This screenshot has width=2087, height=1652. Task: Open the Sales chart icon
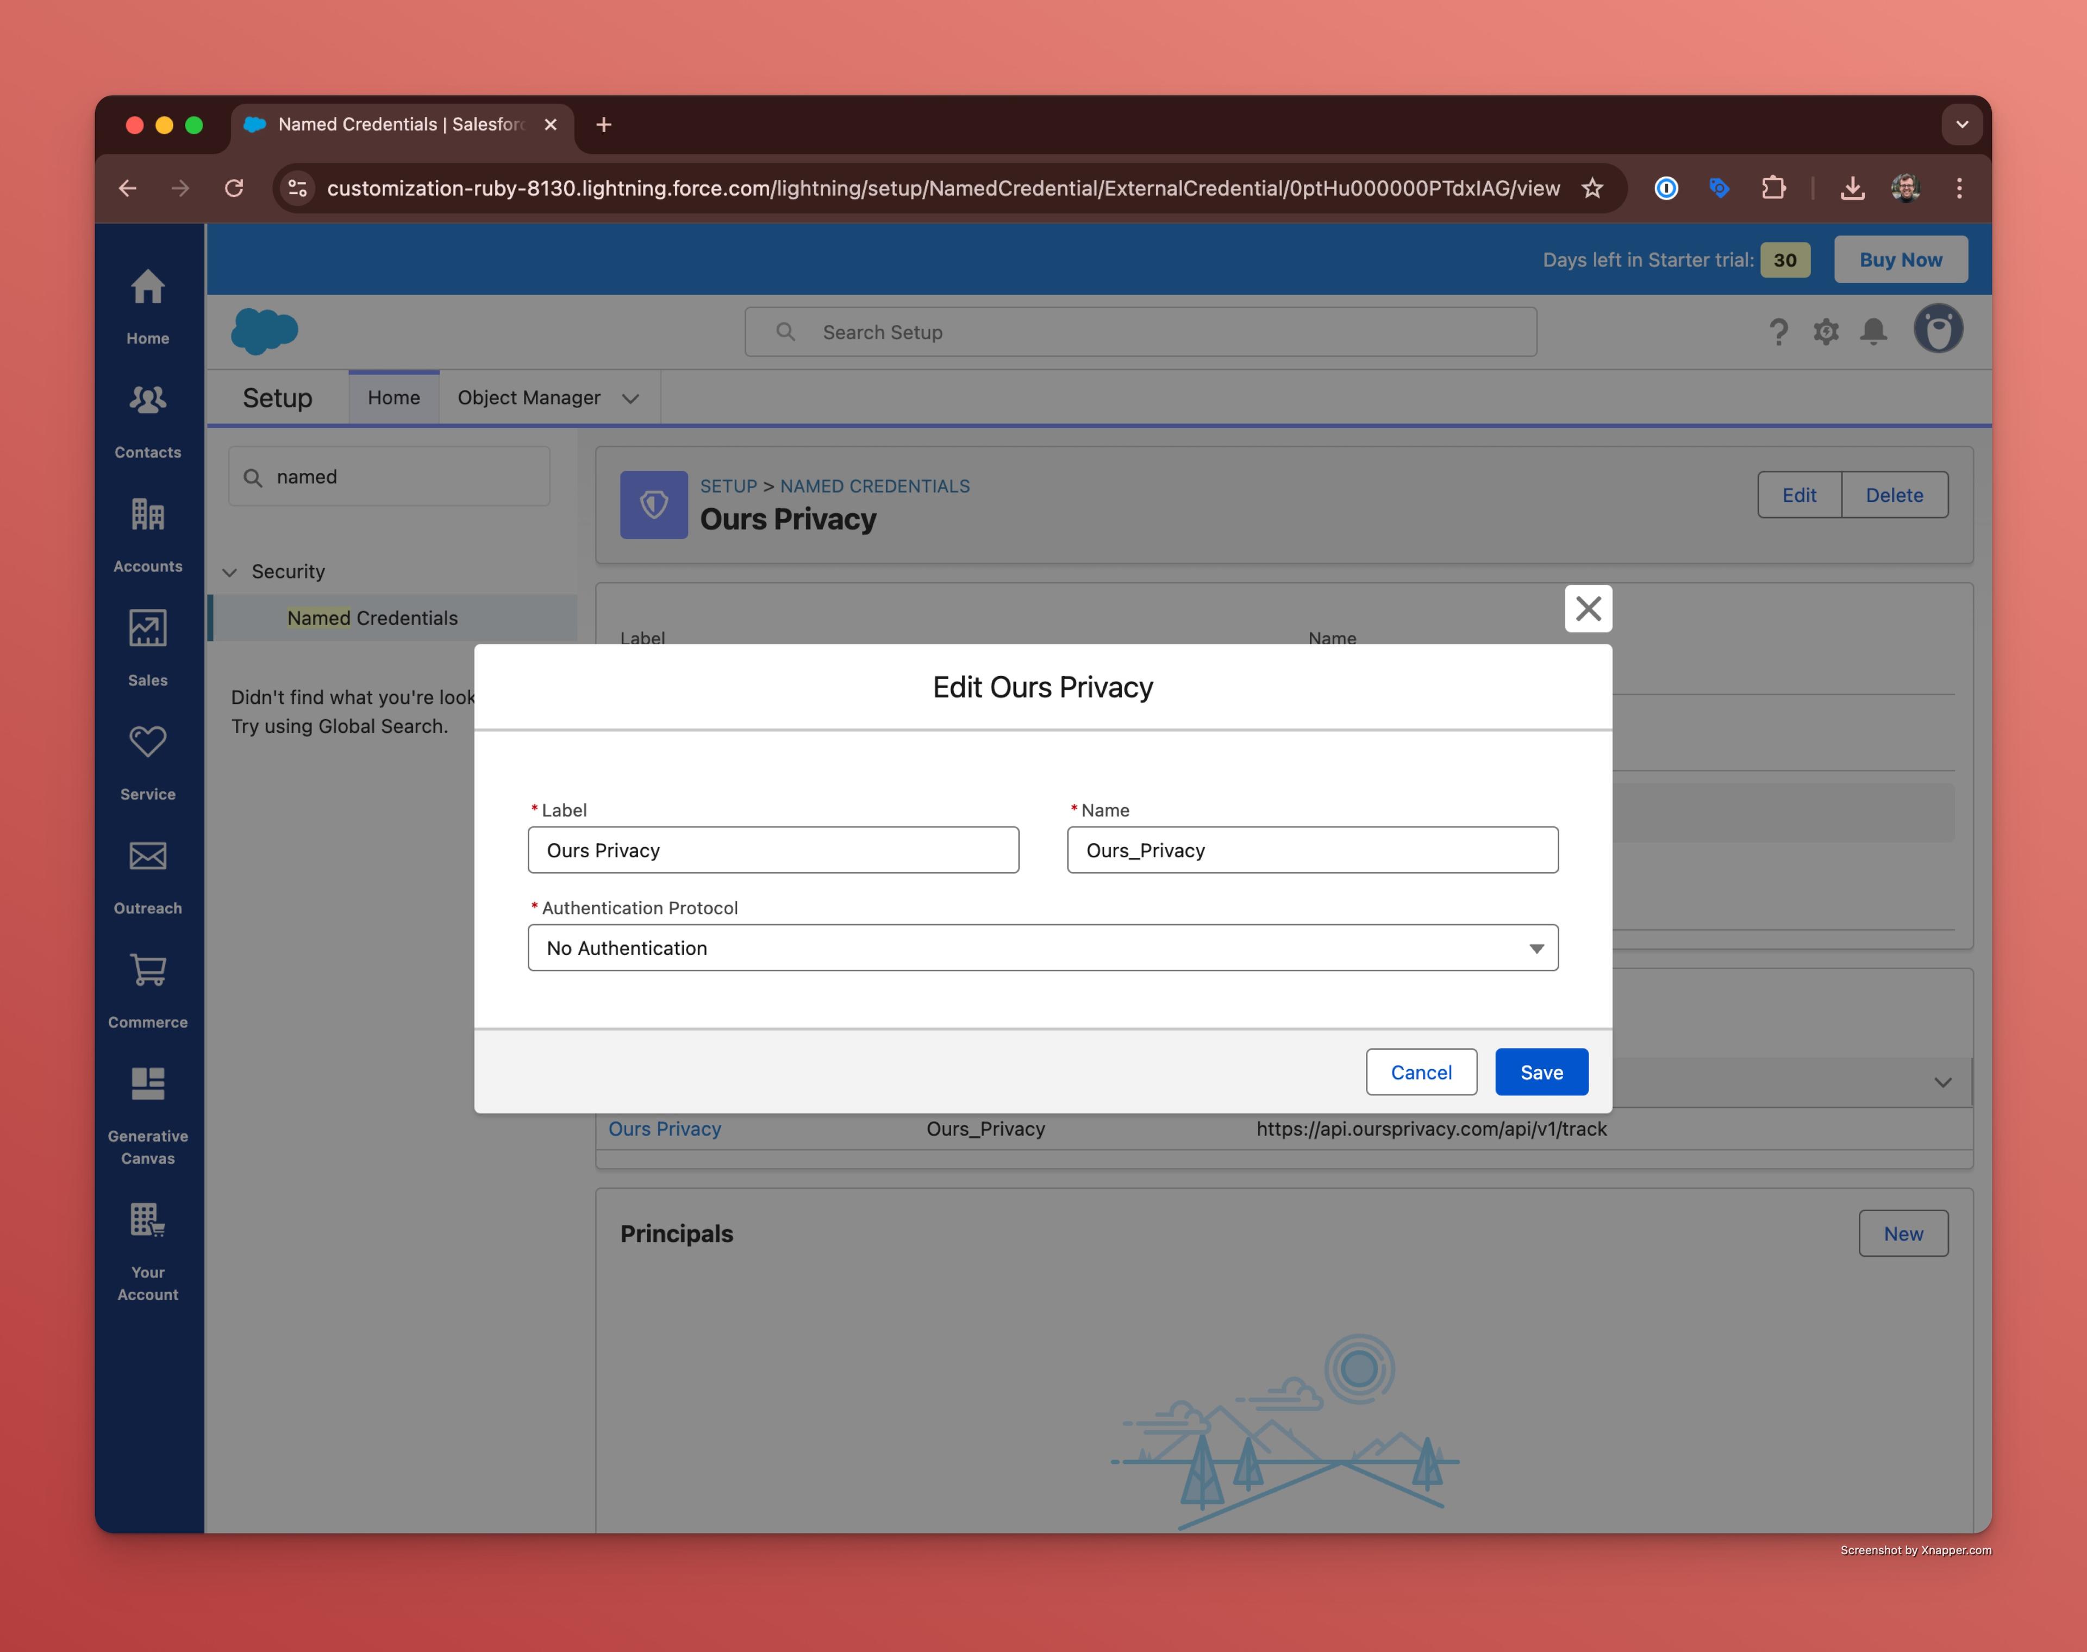pyautogui.click(x=147, y=629)
